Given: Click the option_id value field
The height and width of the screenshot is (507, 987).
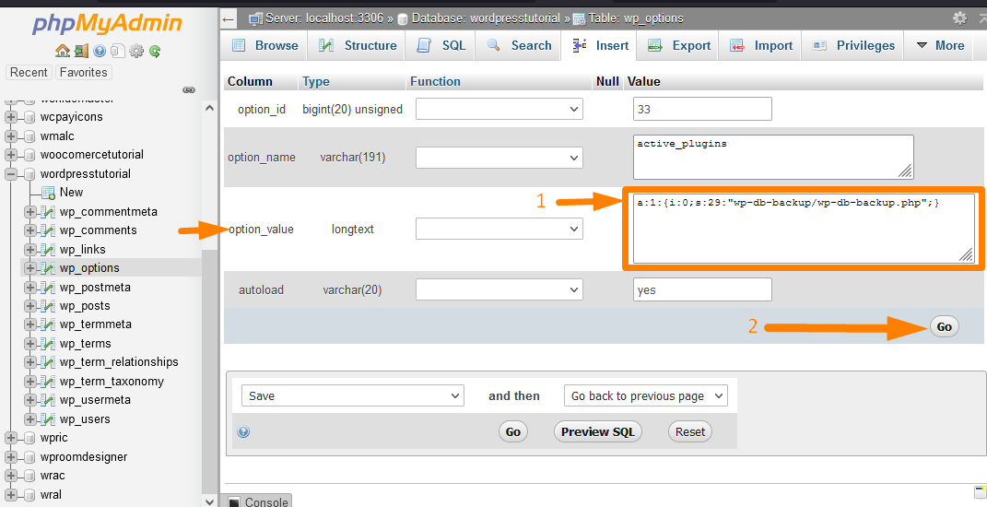Looking at the screenshot, I should (702, 109).
